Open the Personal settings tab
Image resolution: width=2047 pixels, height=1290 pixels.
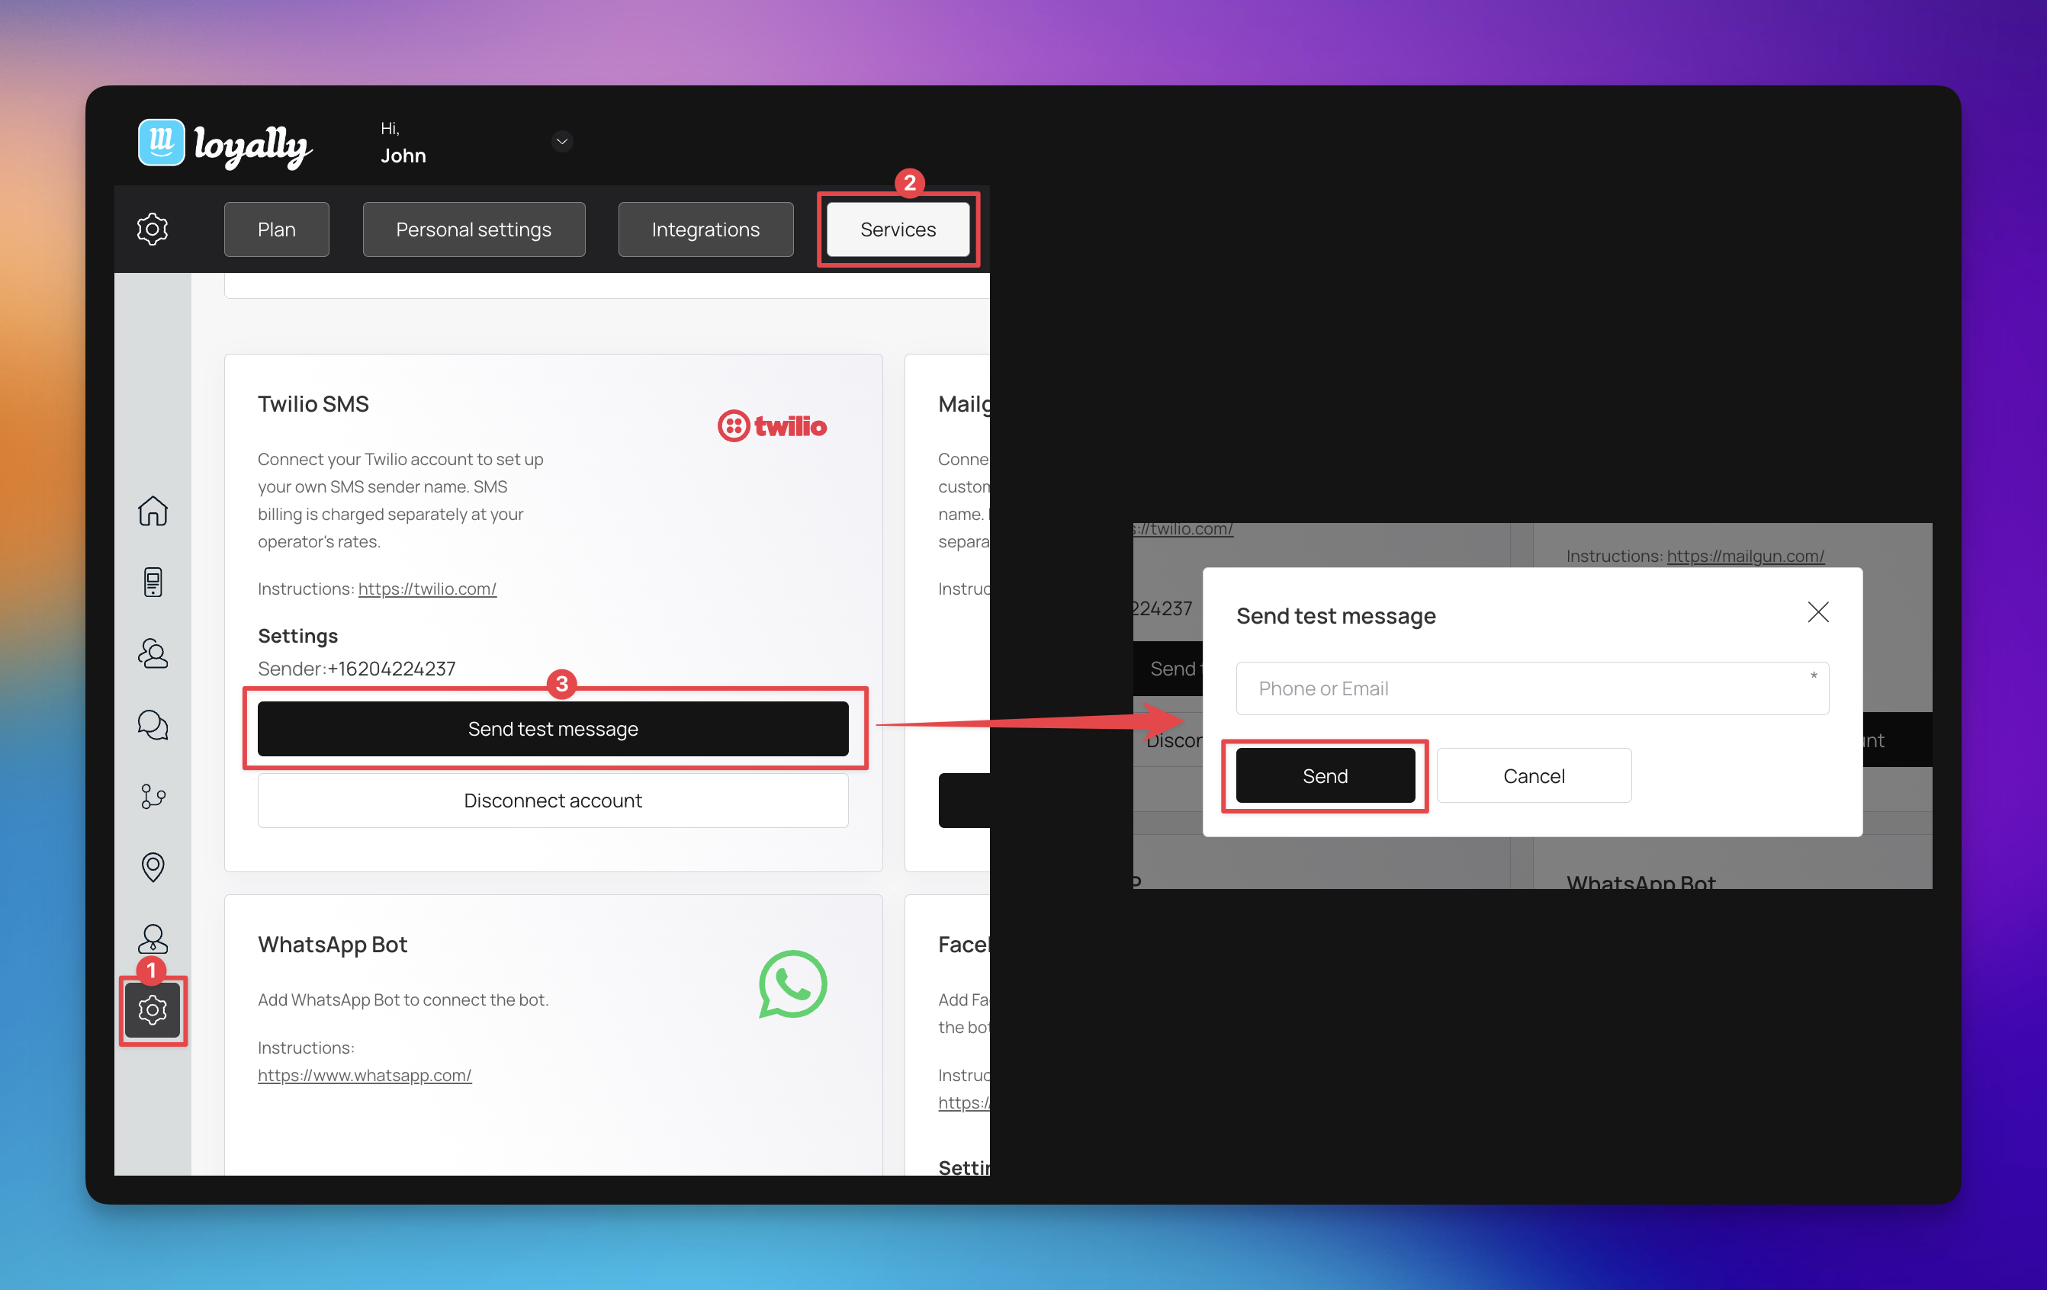474,229
